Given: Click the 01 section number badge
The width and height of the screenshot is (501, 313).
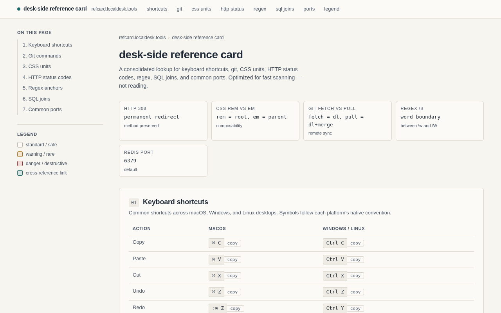Looking at the screenshot, I should [134, 203].
